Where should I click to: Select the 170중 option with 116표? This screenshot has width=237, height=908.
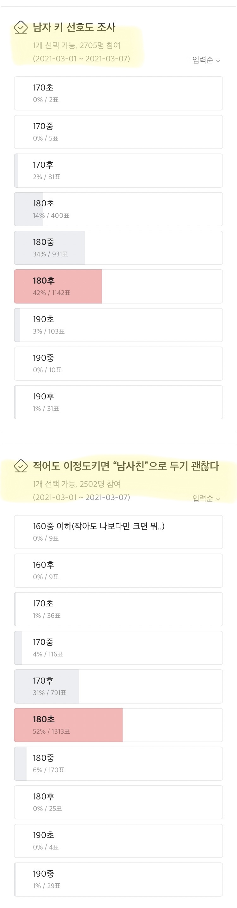(118, 648)
